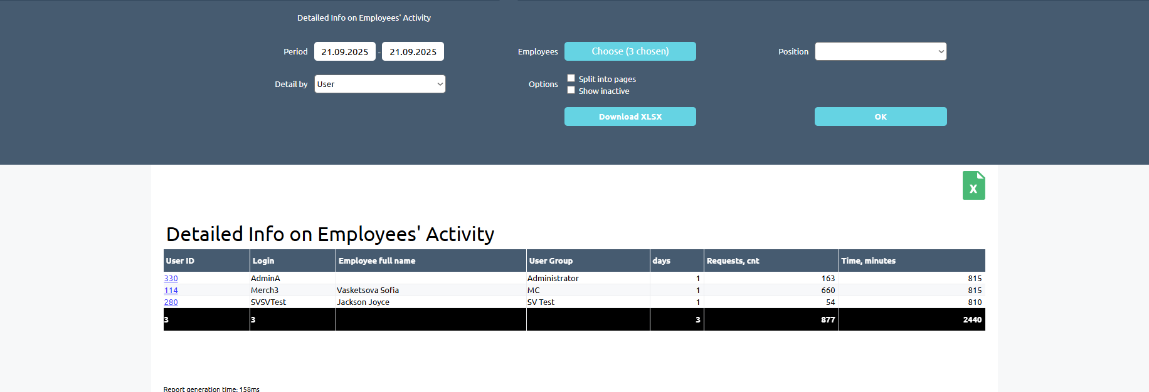Enable the Split into pages checkbox
Screen dimensions: 1149x392
pyautogui.click(x=571, y=78)
